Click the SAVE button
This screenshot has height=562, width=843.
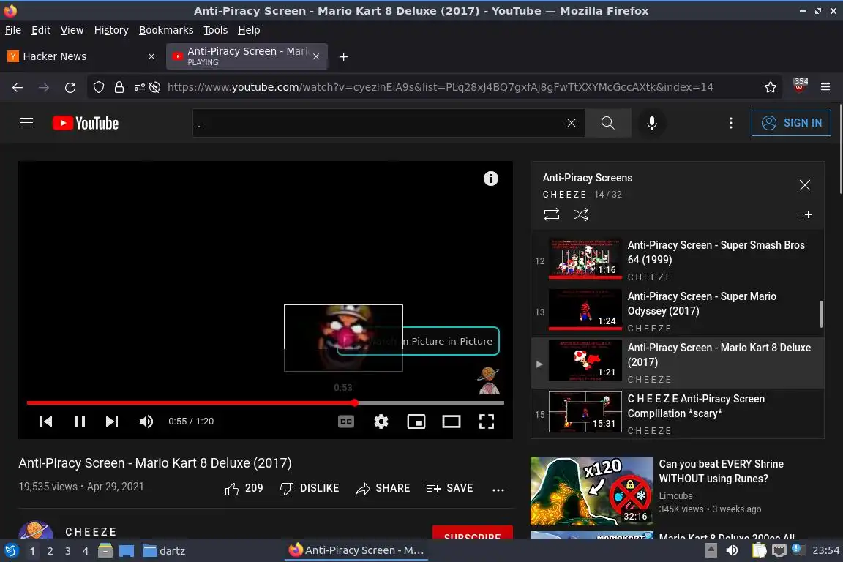click(449, 488)
